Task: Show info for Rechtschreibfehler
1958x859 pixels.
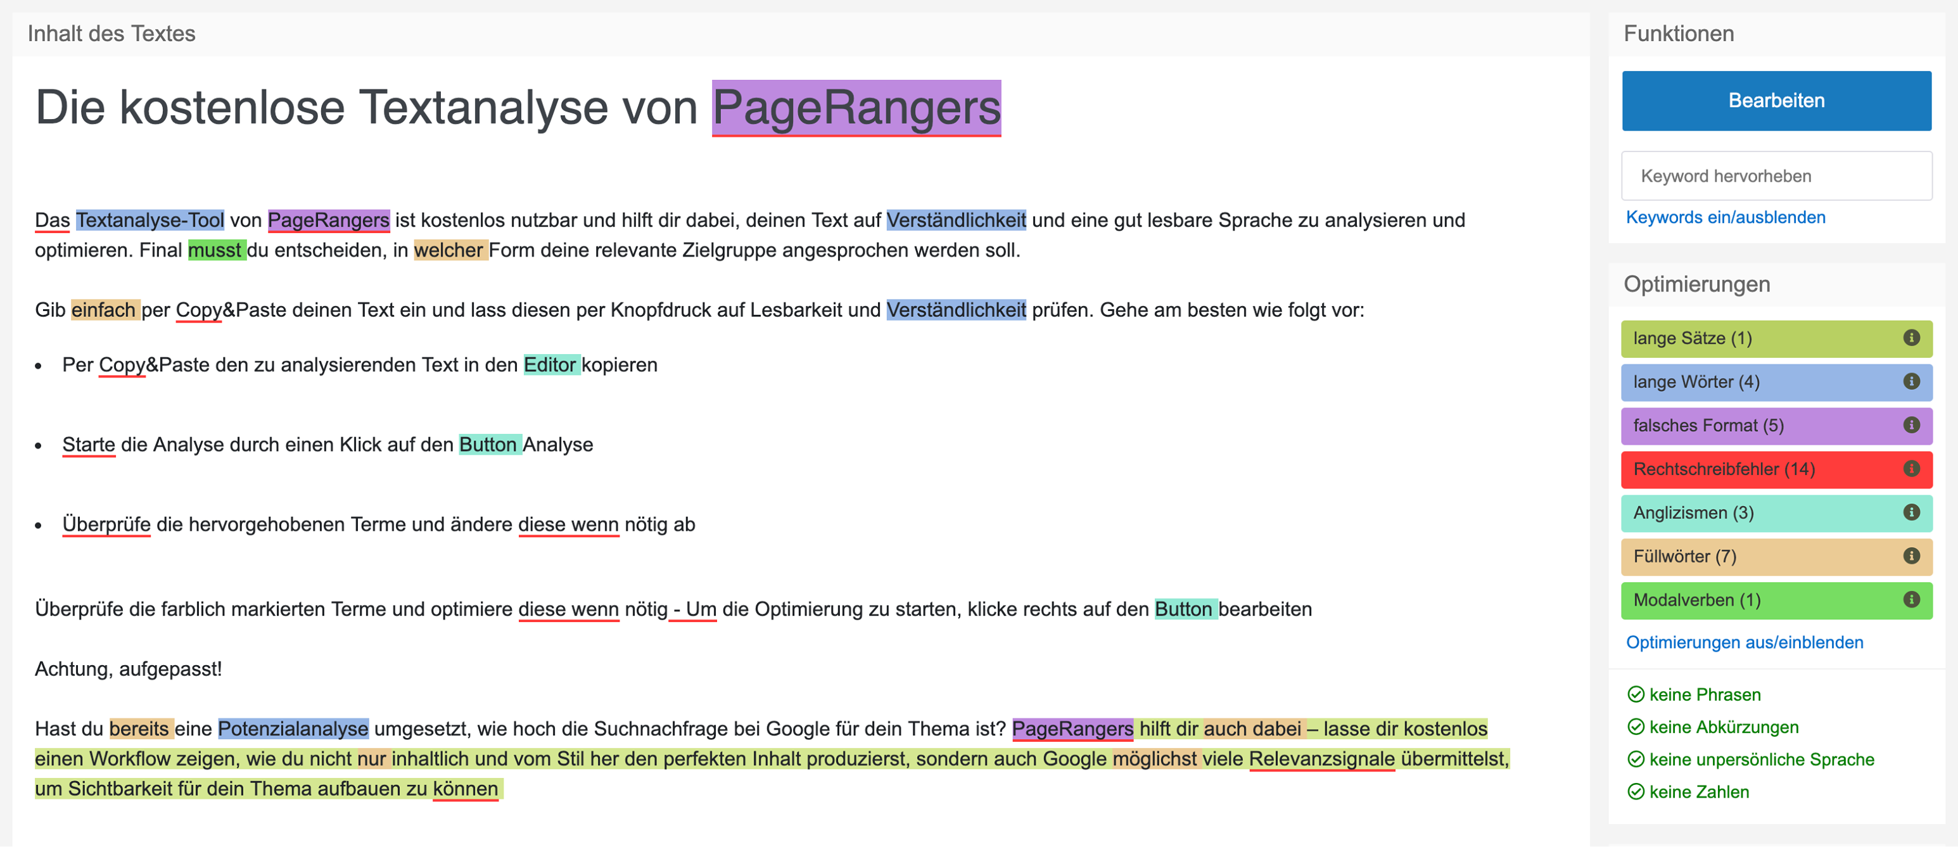Action: point(1911,468)
